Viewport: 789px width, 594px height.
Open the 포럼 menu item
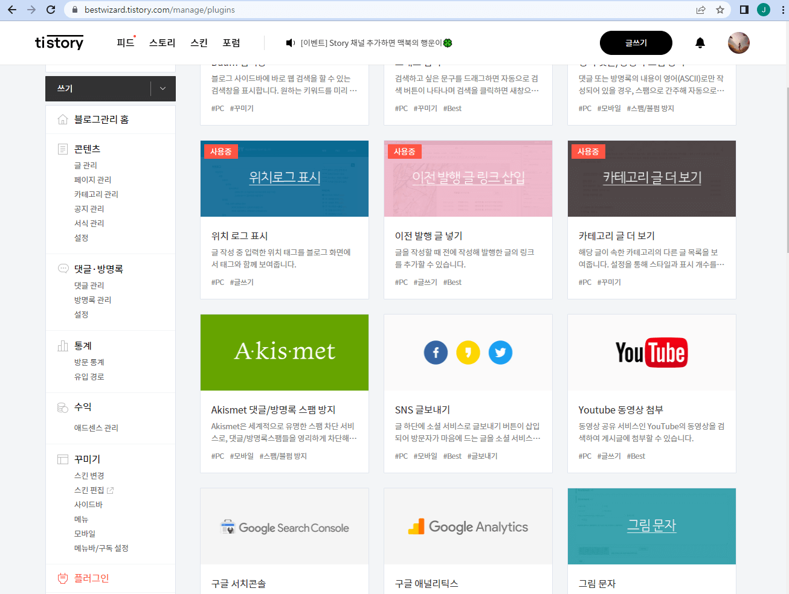coord(231,42)
